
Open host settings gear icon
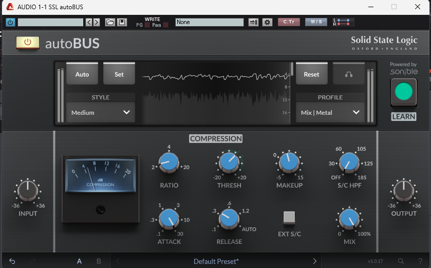point(267,22)
